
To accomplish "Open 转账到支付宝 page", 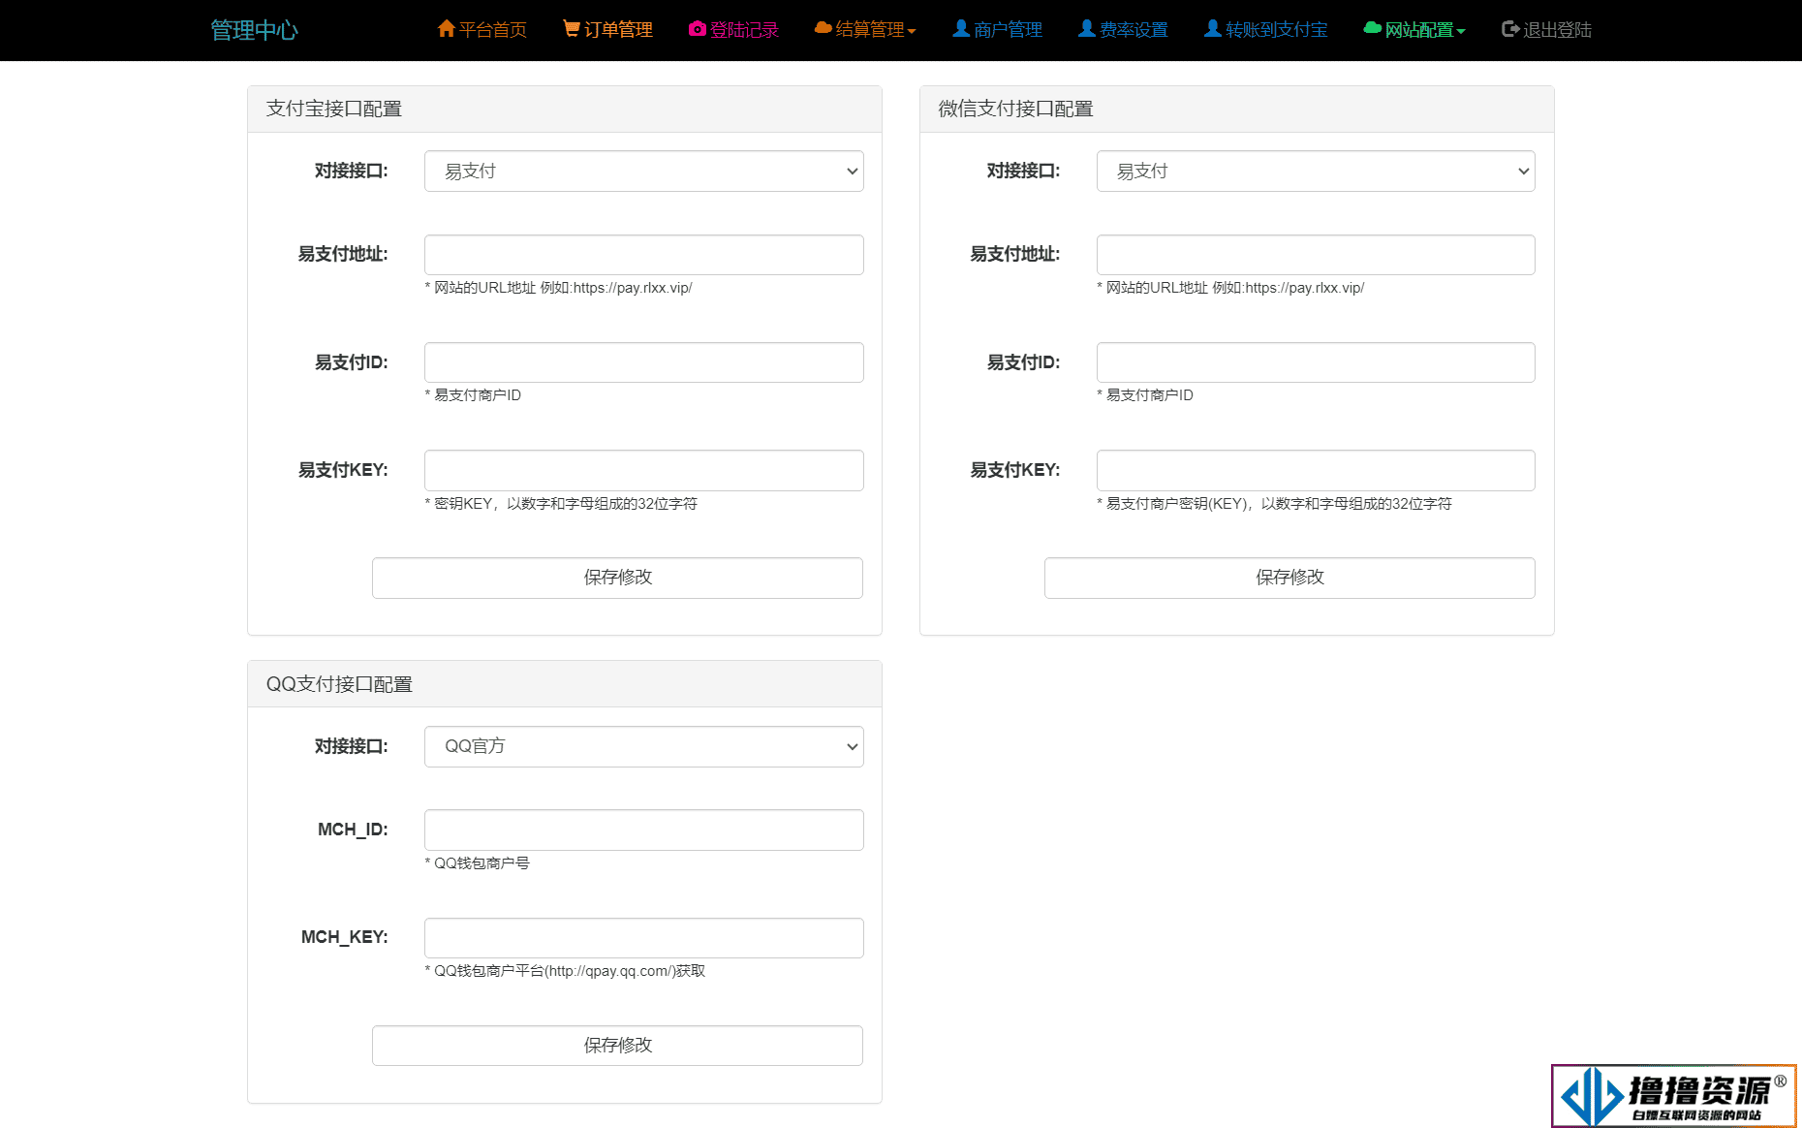I will (x=1266, y=30).
